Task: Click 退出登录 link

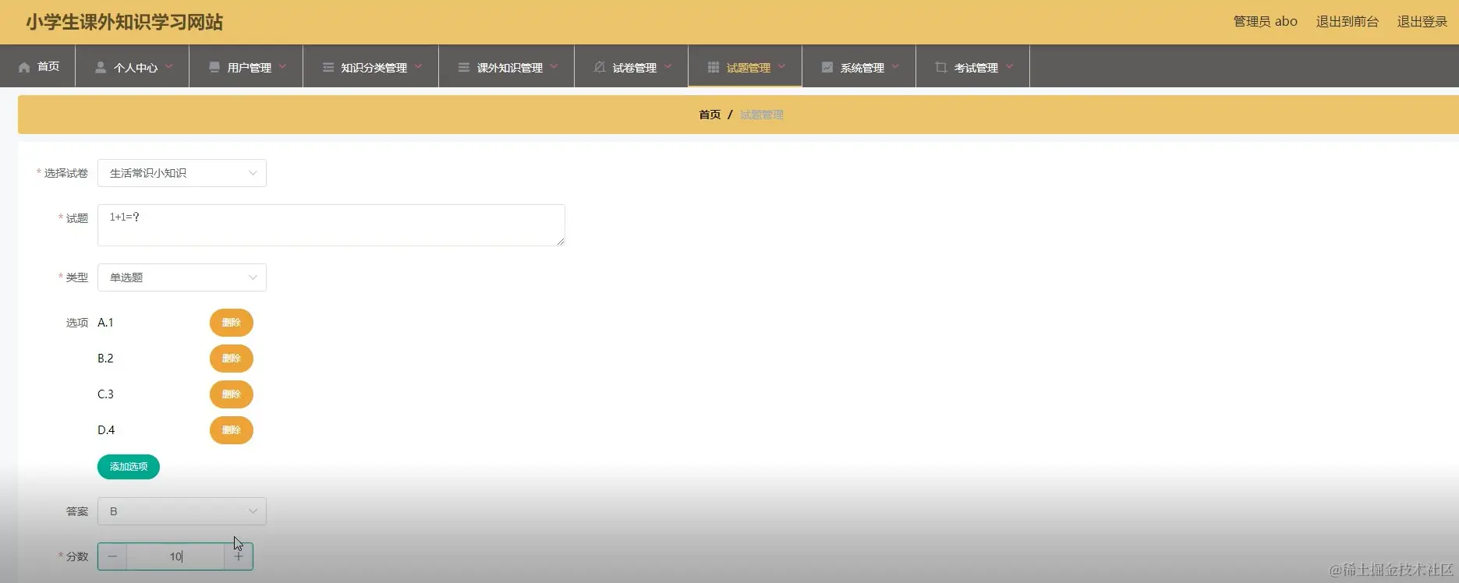Action: point(1422,22)
